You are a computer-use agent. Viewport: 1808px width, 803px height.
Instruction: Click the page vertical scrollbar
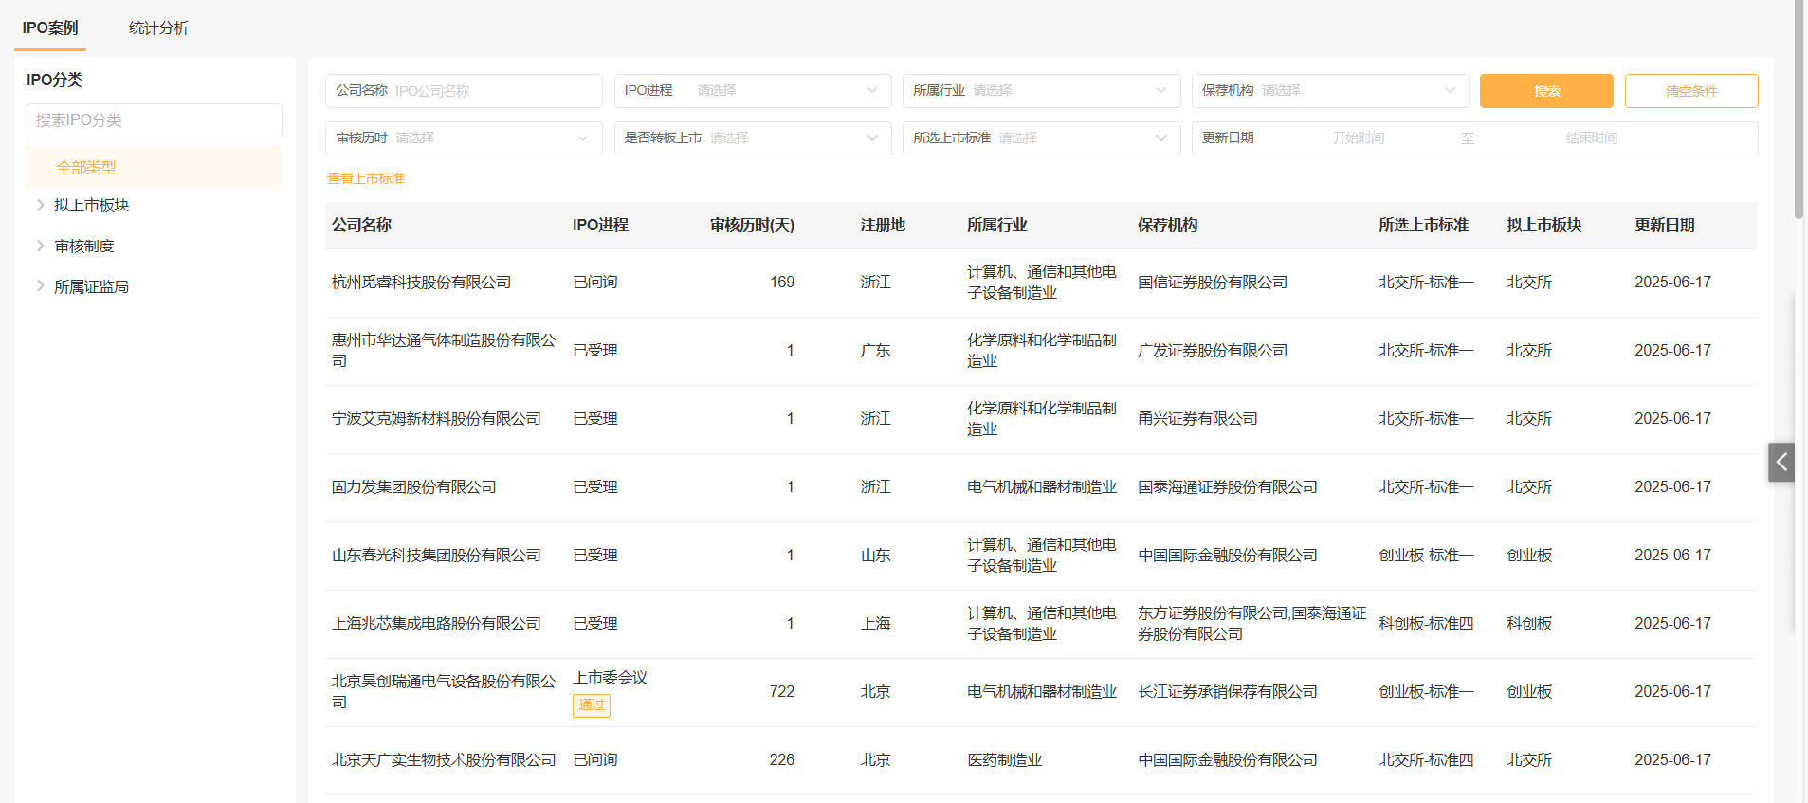[1799, 109]
